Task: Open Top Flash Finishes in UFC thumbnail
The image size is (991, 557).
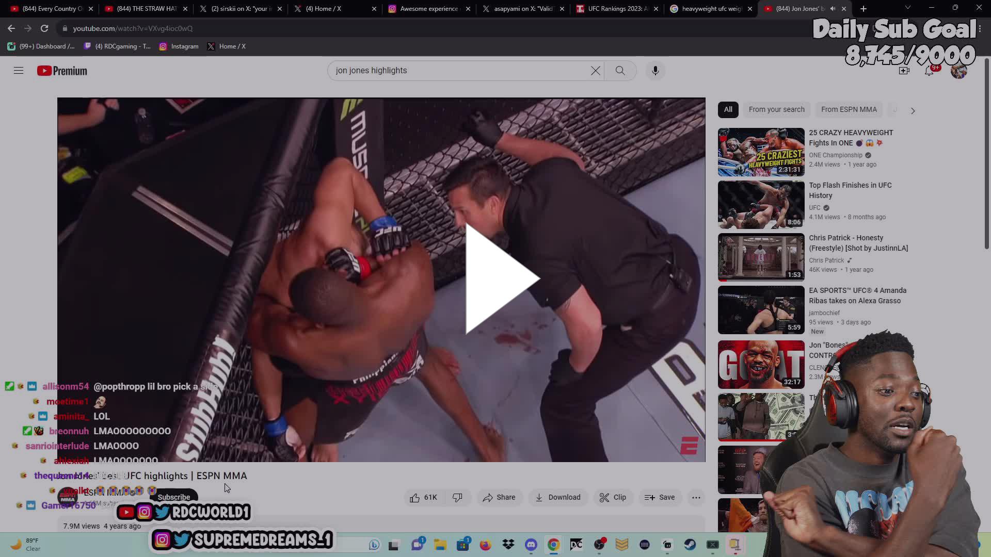Action: tap(761, 205)
